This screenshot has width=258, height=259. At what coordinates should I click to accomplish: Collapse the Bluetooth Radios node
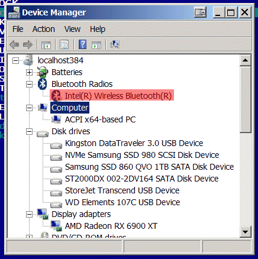click(29, 84)
